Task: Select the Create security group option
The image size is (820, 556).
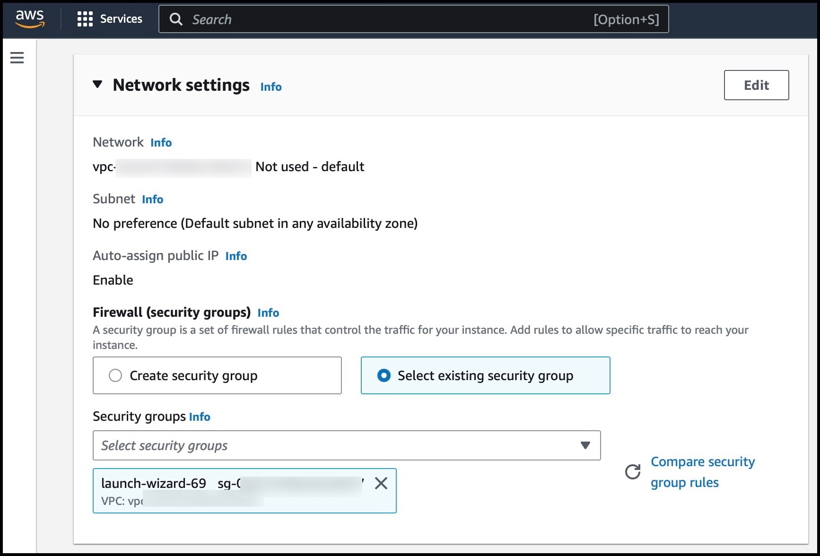Action: tap(115, 375)
